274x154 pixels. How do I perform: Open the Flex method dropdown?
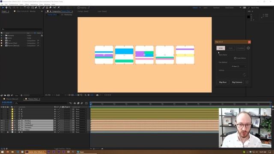pos(239,66)
